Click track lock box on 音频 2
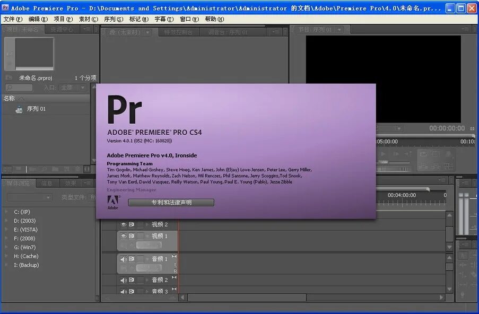The image size is (479, 314). (x=140, y=280)
